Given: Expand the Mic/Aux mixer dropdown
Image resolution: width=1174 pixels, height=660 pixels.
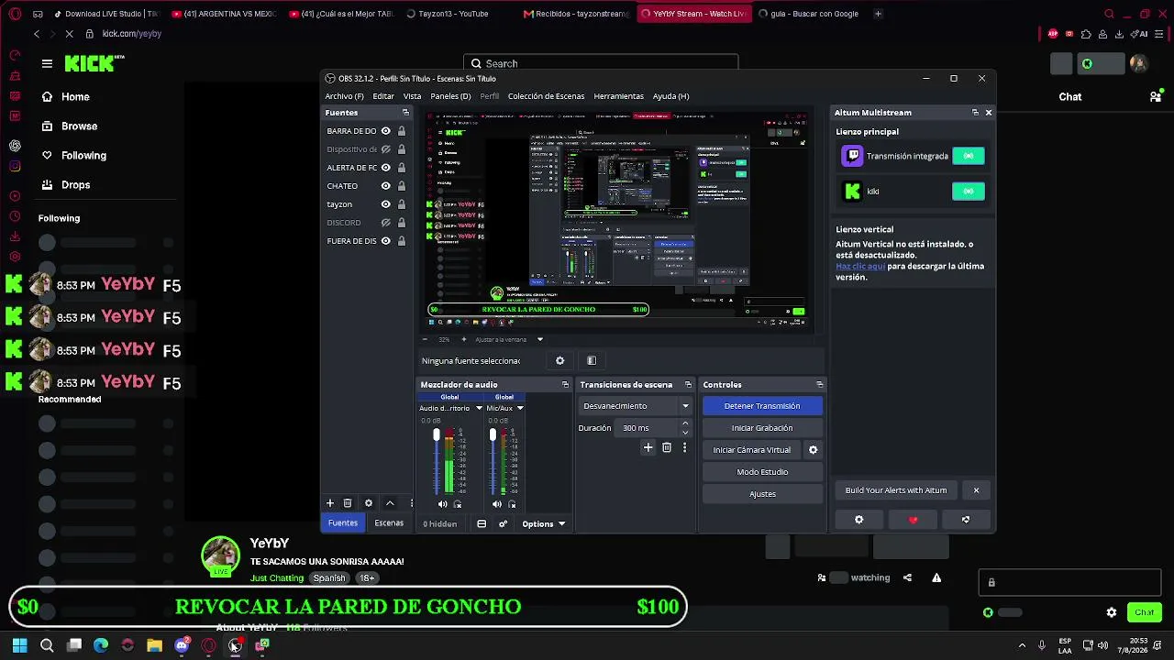Looking at the screenshot, I should [520, 408].
